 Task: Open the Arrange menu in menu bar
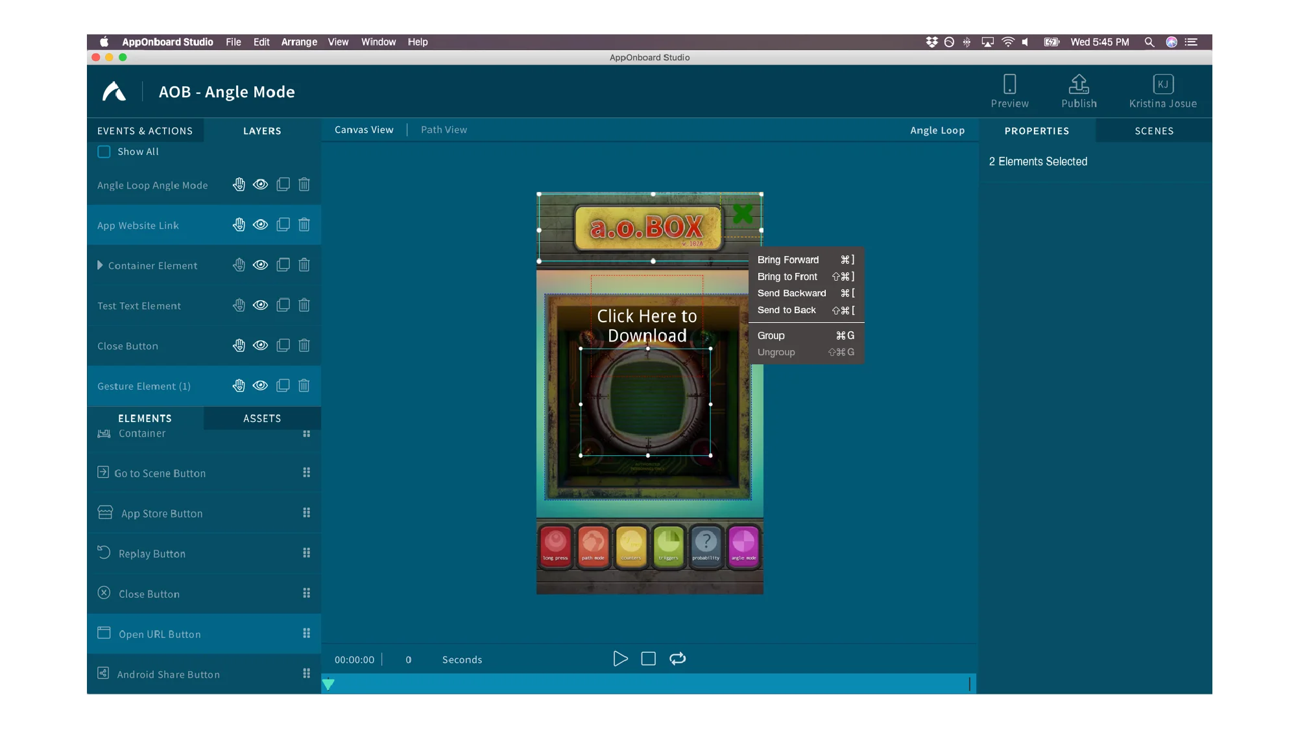299,42
